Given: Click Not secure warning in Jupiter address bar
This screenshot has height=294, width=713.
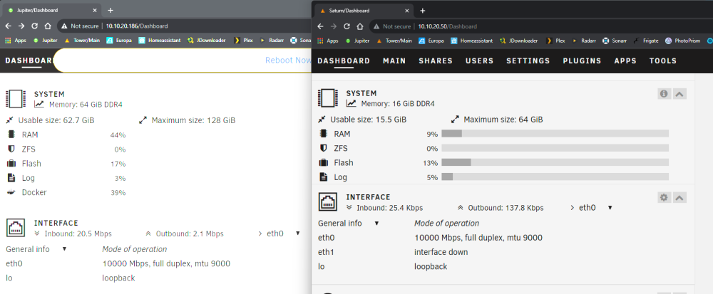Looking at the screenshot, I should [x=81, y=26].
